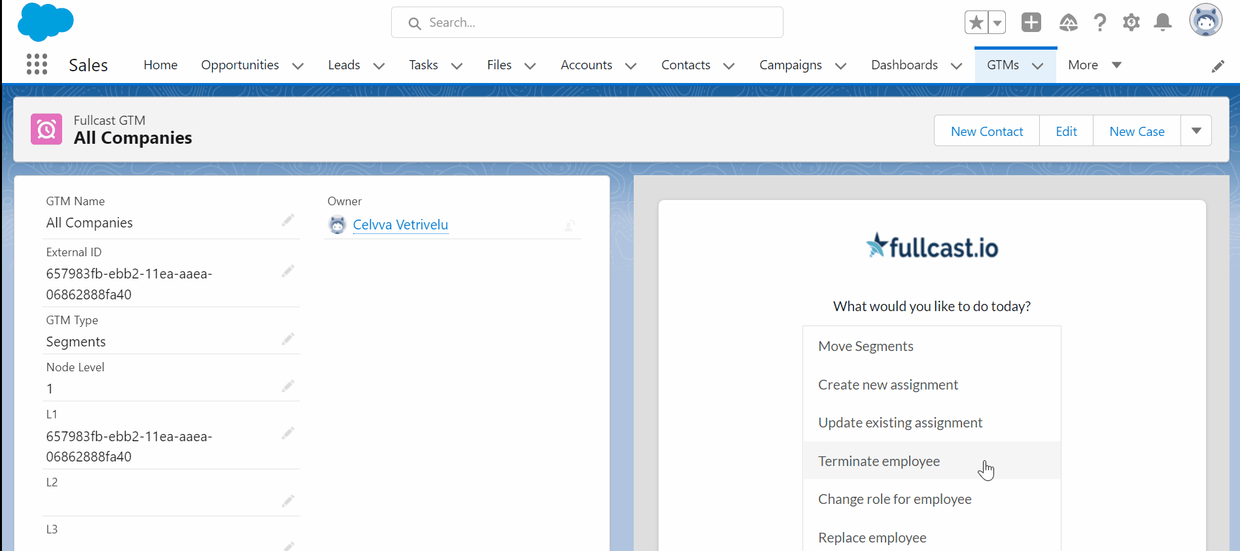Choose Create new assignment option
The width and height of the screenshot is (1240, 551).
[931, 384]
